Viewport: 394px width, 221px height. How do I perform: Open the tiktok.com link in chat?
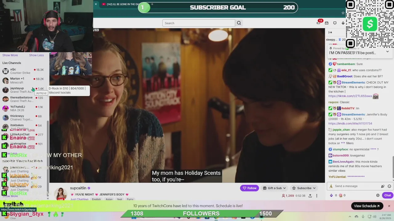[x=350, y=96]
